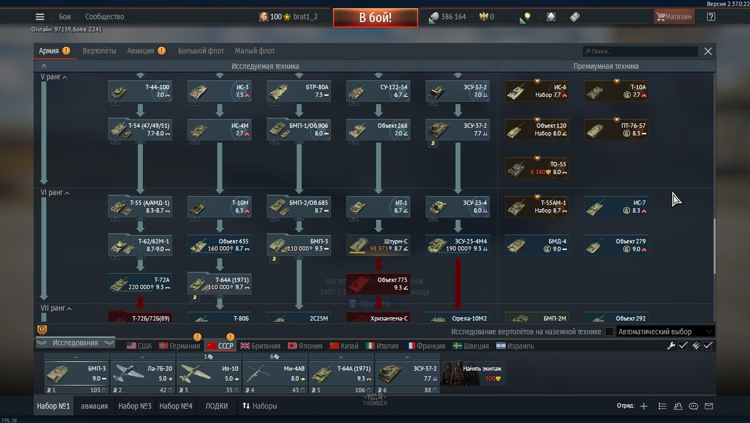Viewport: 750px width, 423px height.
Task: Toggle the auto-repair checkbox beside wrench
Action: tap(683, 346)
